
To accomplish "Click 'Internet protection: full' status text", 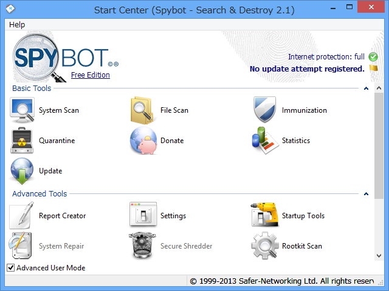I will click(x=326, y=57).
